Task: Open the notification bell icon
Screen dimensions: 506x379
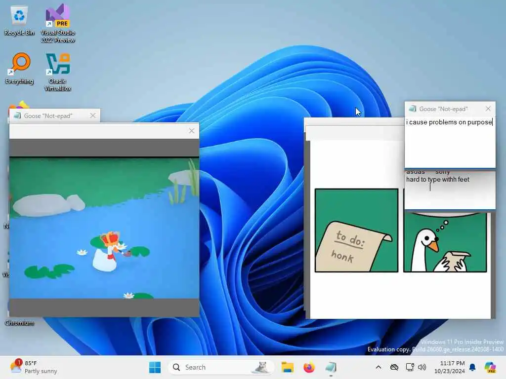Action: tap(472, 367)
